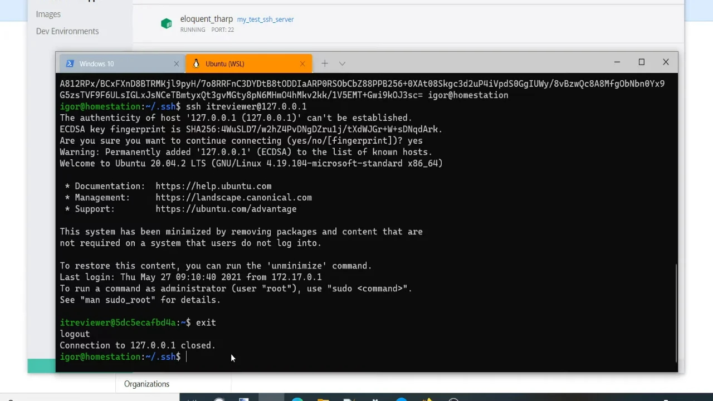This screenshot has width=713, height=401.
Task: Maximize the terminal window
Action: point(641,62)
